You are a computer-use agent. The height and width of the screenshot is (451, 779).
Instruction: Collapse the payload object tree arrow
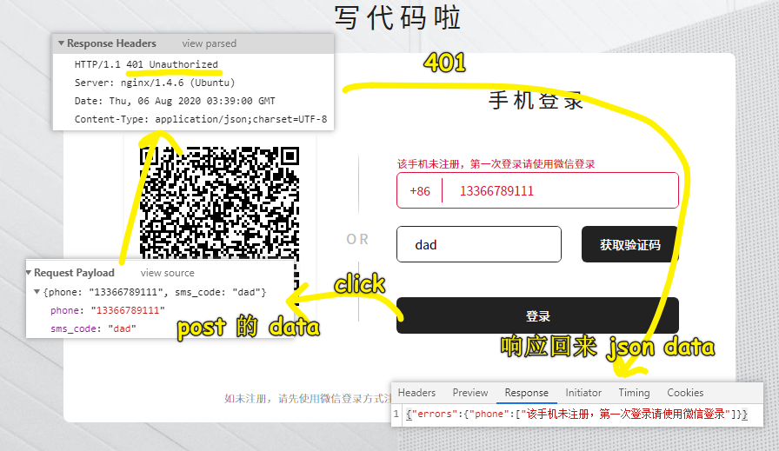click(37, 292)
